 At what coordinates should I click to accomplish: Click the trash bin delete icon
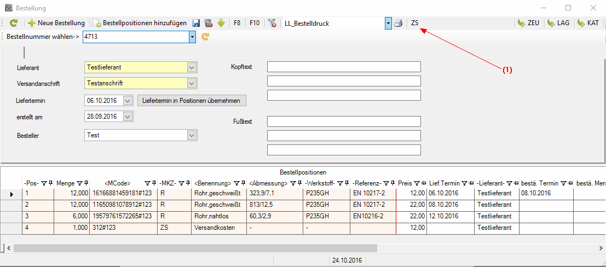point(209,23)
